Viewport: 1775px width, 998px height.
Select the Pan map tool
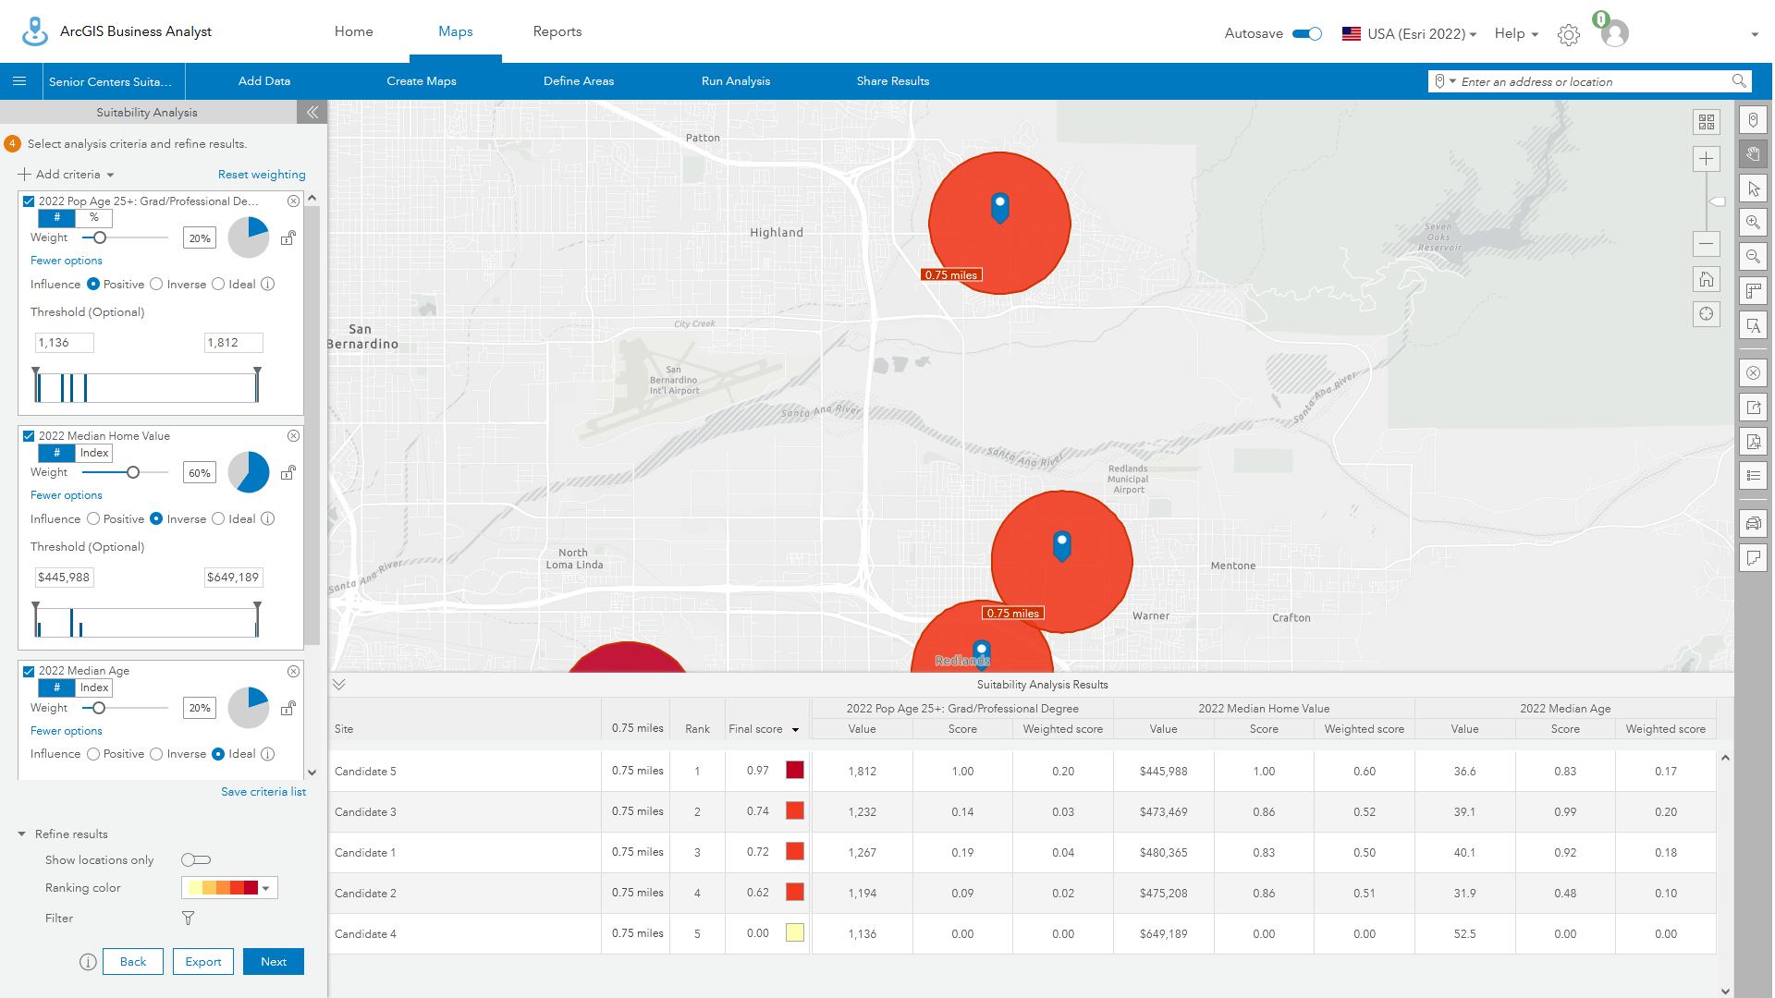1753,153
